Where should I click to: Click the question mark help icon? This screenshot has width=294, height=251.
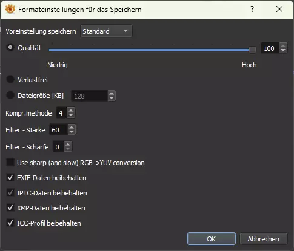pyautogui.click(x=252, y=9)
